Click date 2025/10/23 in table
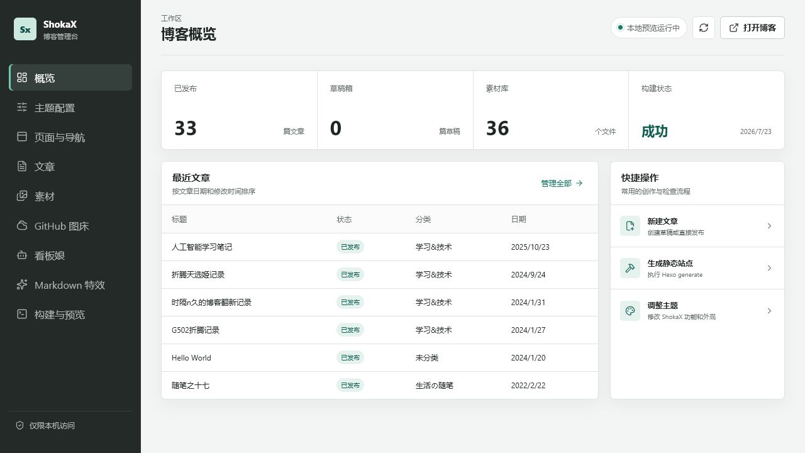 click(x=530, y=247)
